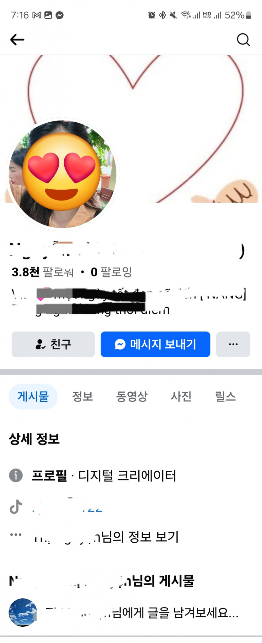Tap the gallery notification icon in status bar
This screenshot has width=262, height=643.
pos(48,15)
